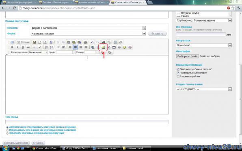Viewport: 242px width, 151px height.
Task: Click the Выберите файл button
Action: click(x=187, y=56)
